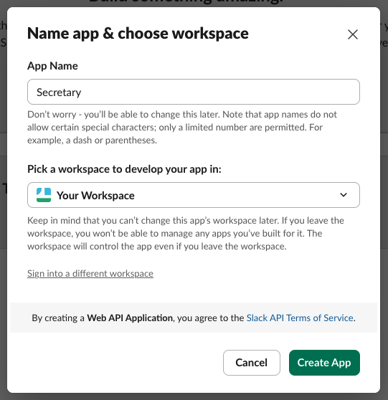
Task: Click 'Pick a workspace to develop your app in:' label
Action: pyautogui.click(x=124, y=169)
